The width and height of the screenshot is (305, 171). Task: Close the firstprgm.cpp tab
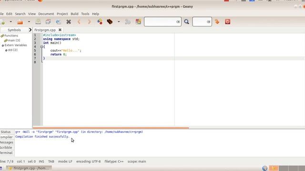60,30
